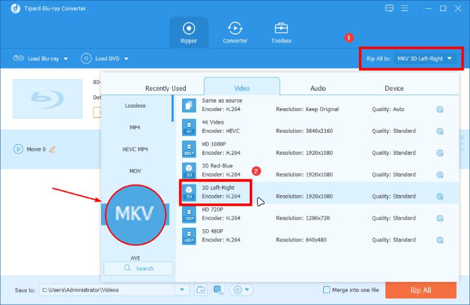Open the Toolbox module
The image size is (470, 305).
(281, 33)
